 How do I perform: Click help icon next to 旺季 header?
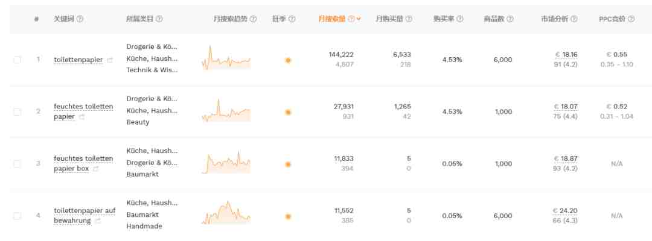pos(292,19)
